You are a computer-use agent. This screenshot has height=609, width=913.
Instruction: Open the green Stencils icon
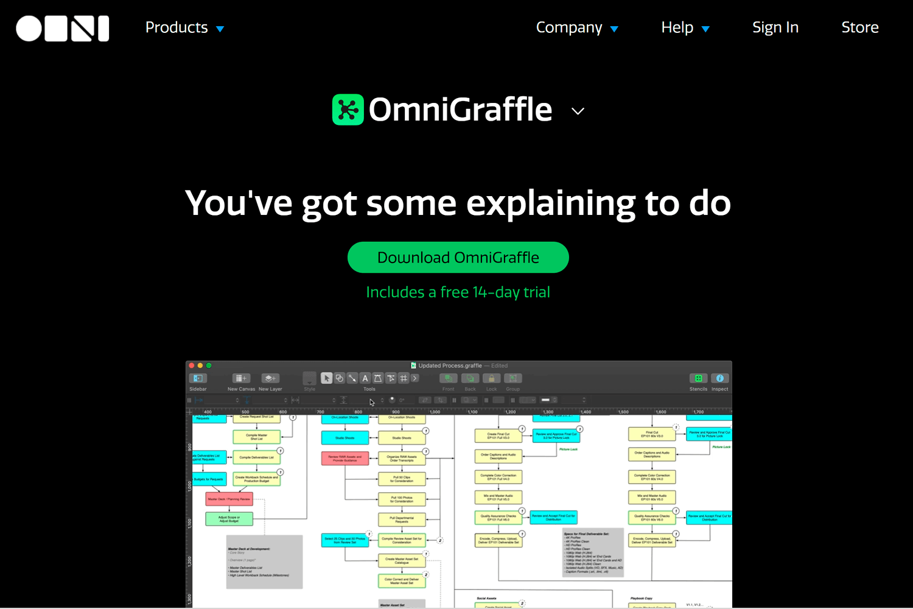pos(698,378)
